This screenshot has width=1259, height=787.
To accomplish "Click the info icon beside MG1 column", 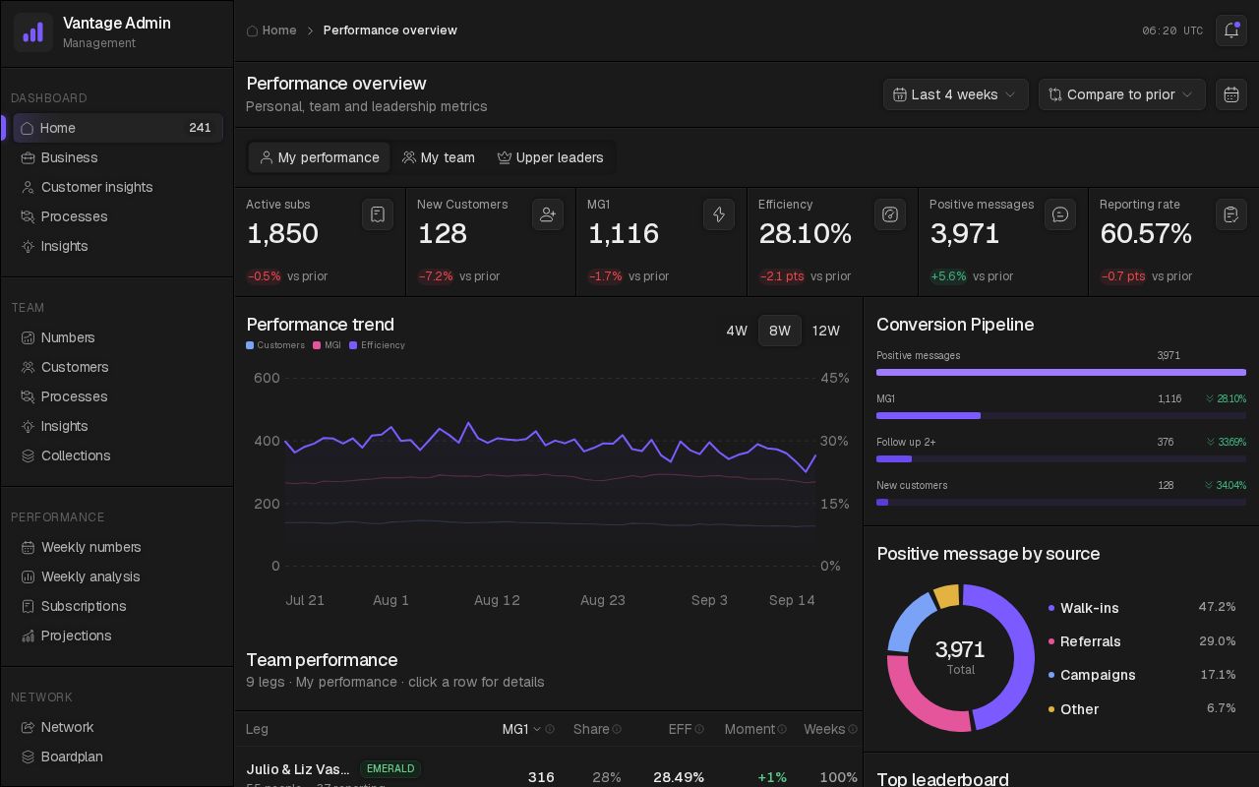I will coord(550,729).
